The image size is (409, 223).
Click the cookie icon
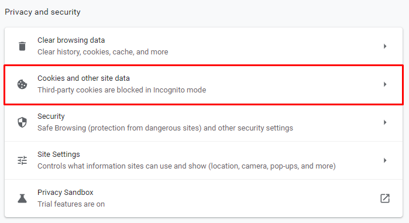22,84
